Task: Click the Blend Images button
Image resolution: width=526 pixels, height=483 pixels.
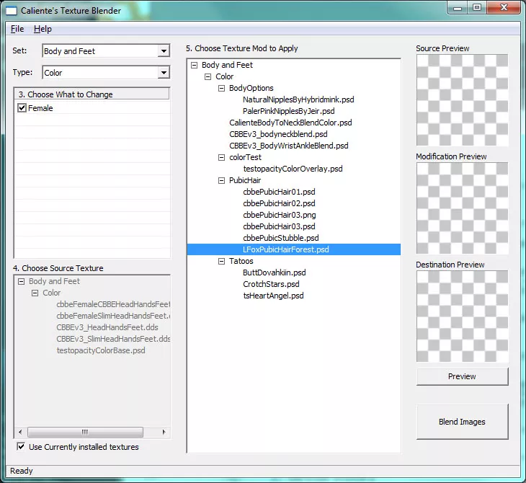Action: pos(463,422)
